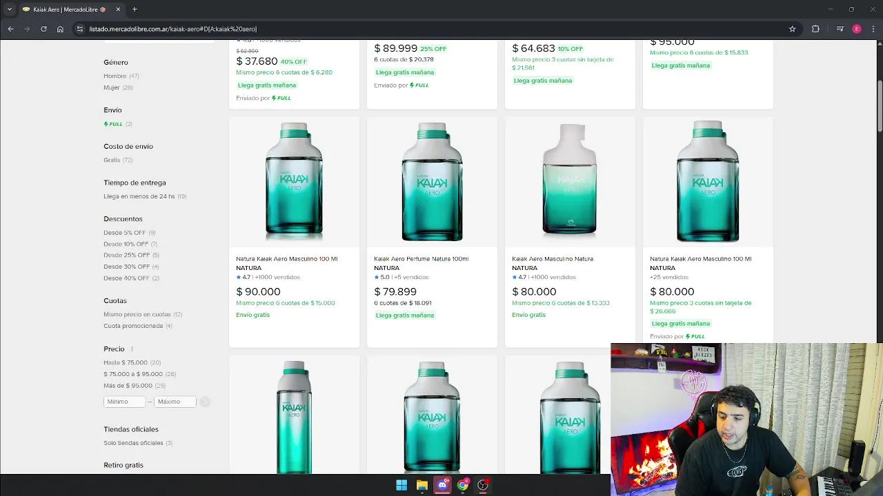The image size is (883, 496).
Task: Click the Mínimo price input field
Action: point(124,402)
